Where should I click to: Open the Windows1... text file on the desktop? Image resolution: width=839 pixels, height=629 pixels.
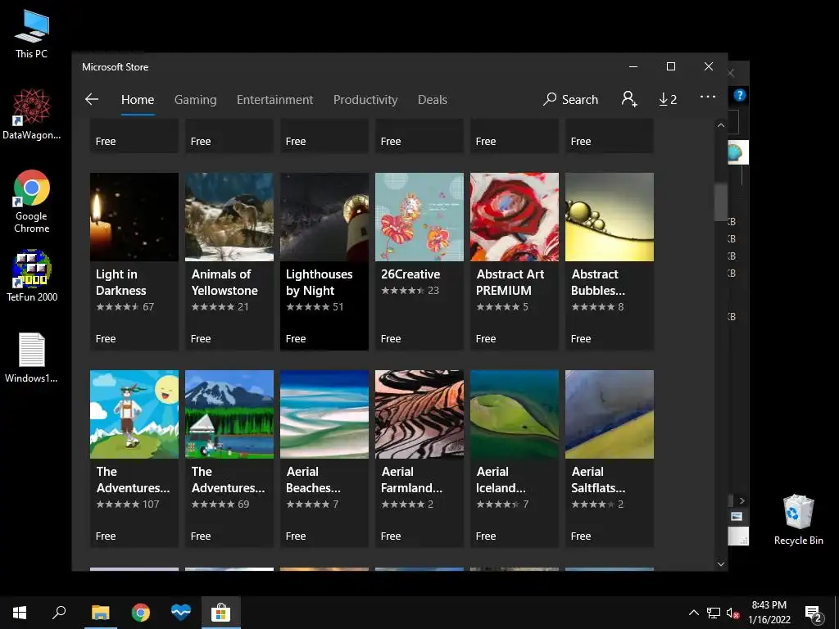pos(32,358)
